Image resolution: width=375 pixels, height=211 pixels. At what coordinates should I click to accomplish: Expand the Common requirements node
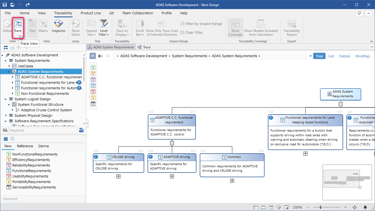(232, 181)
